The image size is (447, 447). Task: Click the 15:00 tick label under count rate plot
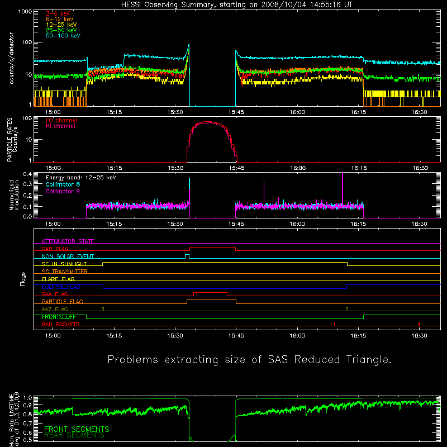53,112
